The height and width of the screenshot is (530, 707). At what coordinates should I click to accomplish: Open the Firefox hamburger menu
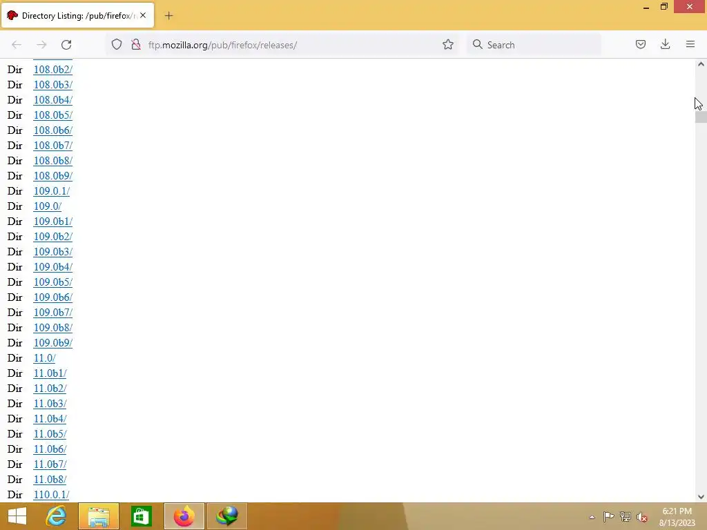(x=690, y=44)
